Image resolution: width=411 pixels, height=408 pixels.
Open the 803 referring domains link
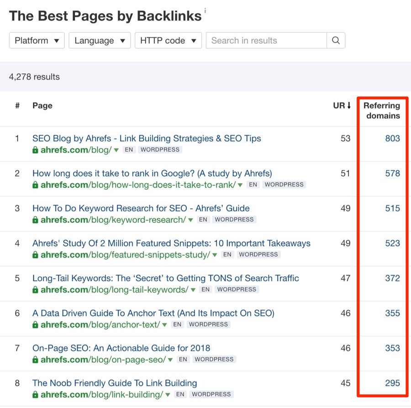[392, 138]
